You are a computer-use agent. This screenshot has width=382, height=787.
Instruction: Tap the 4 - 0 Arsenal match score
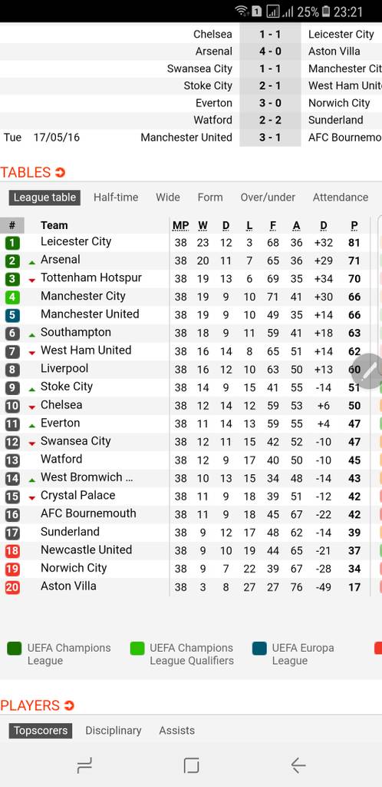coord(270,51)
